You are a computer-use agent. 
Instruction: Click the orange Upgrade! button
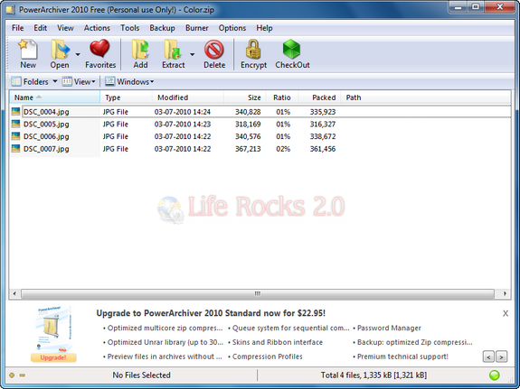[x=53, y=357]
